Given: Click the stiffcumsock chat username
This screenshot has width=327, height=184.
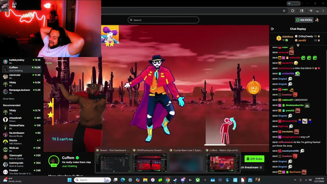Looking at the screenshot, I should tap(285, 142).
